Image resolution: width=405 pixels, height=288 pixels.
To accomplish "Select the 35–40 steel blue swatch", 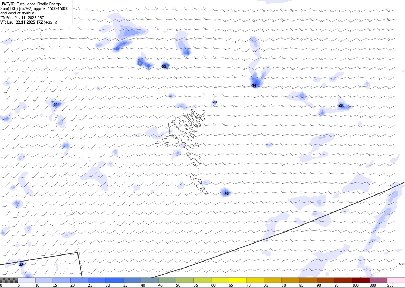I will 132,280.
